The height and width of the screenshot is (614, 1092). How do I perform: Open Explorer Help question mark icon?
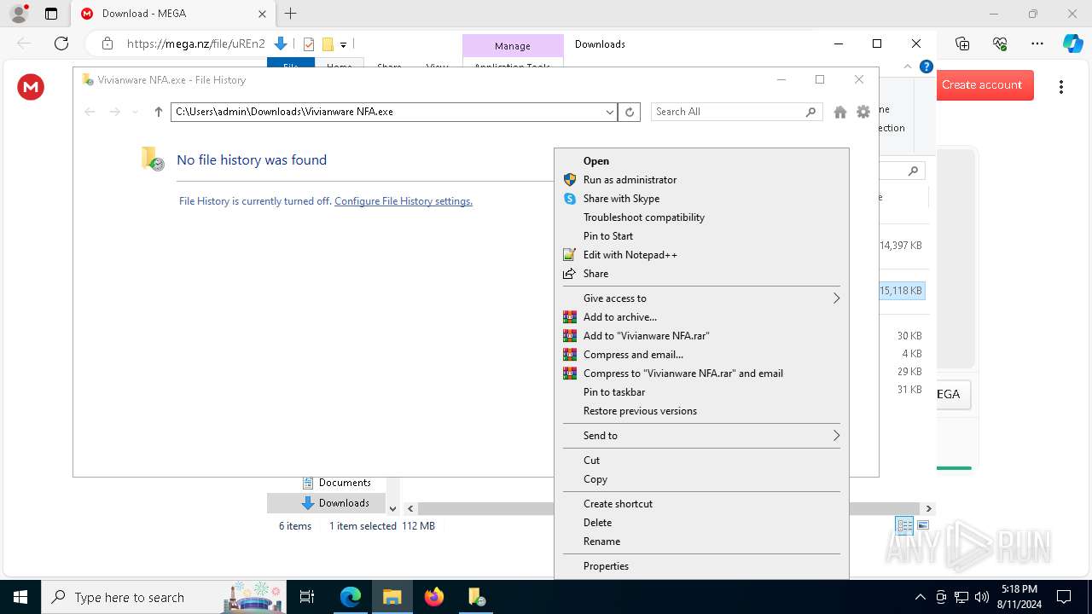(926, 67)
